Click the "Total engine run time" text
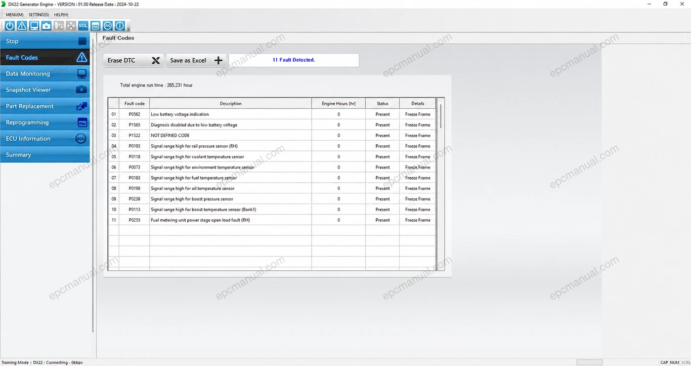The image size is (691, 366). coord(156,85)
